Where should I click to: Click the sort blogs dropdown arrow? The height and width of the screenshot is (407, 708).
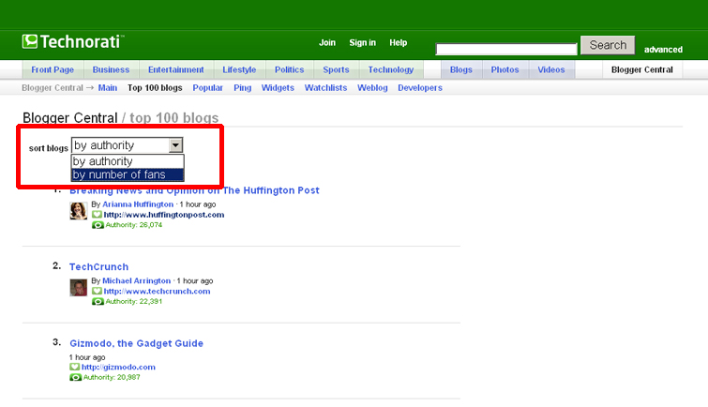[x=175, y=145]
